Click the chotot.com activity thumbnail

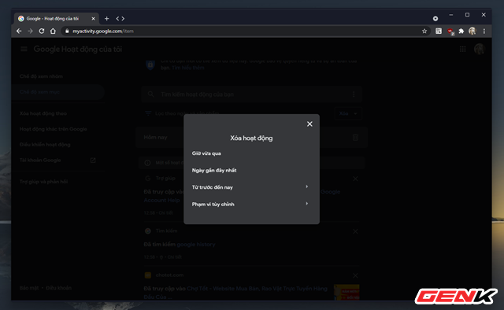(346, 293)
